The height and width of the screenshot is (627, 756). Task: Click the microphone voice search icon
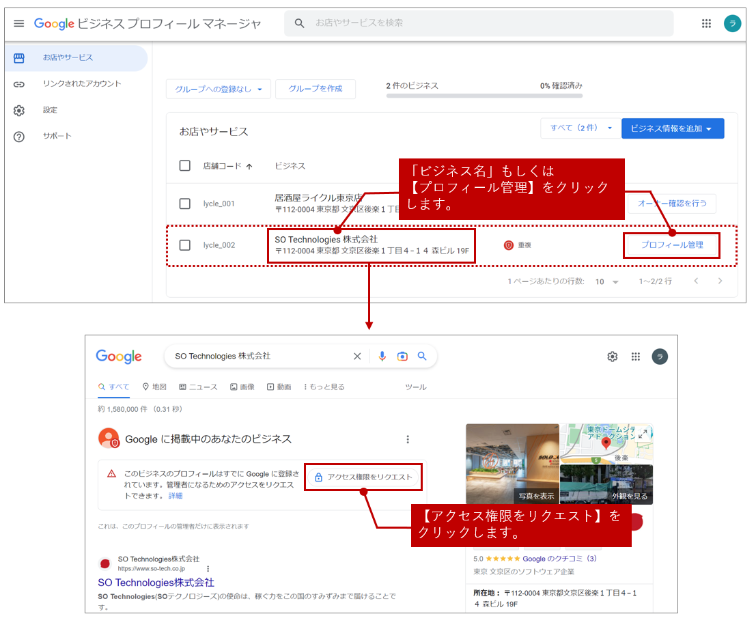click(x=382, y=356)
